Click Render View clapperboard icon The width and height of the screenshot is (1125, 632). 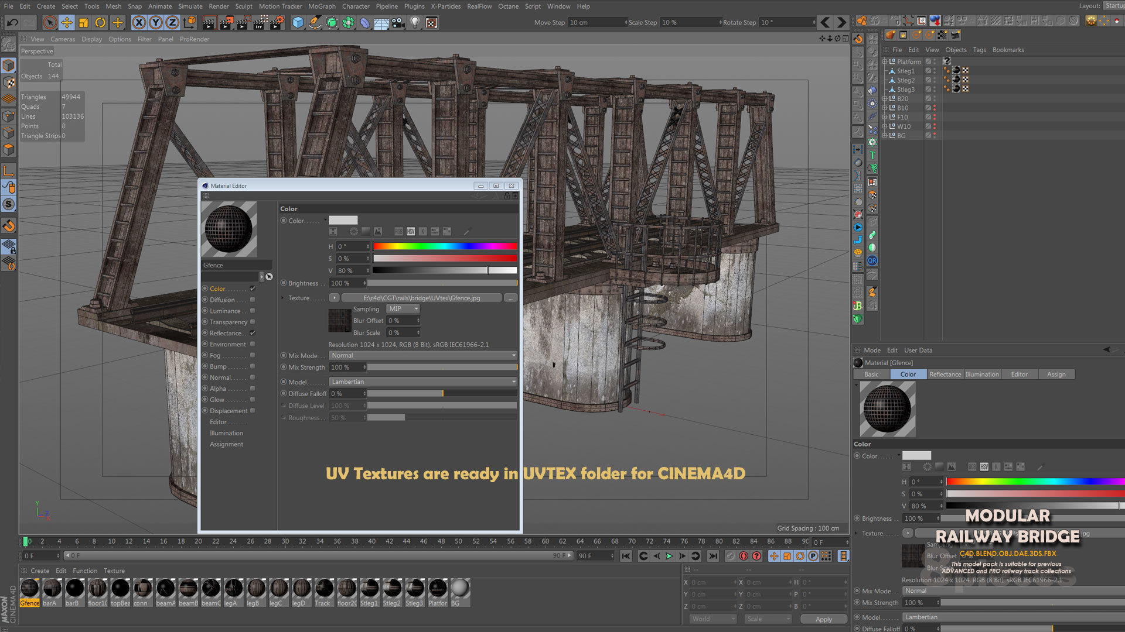tap(209, 22)
